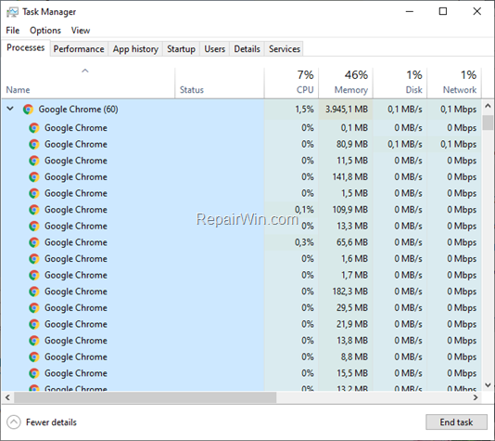Click the Chrome icon in the 15,5 MB row
The height and width of the screenshot is (441, 495).
point(34,373)
